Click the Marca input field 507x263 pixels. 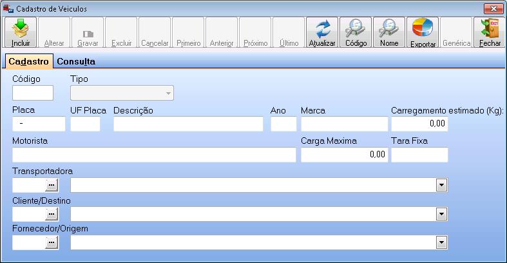click(344, 124)
